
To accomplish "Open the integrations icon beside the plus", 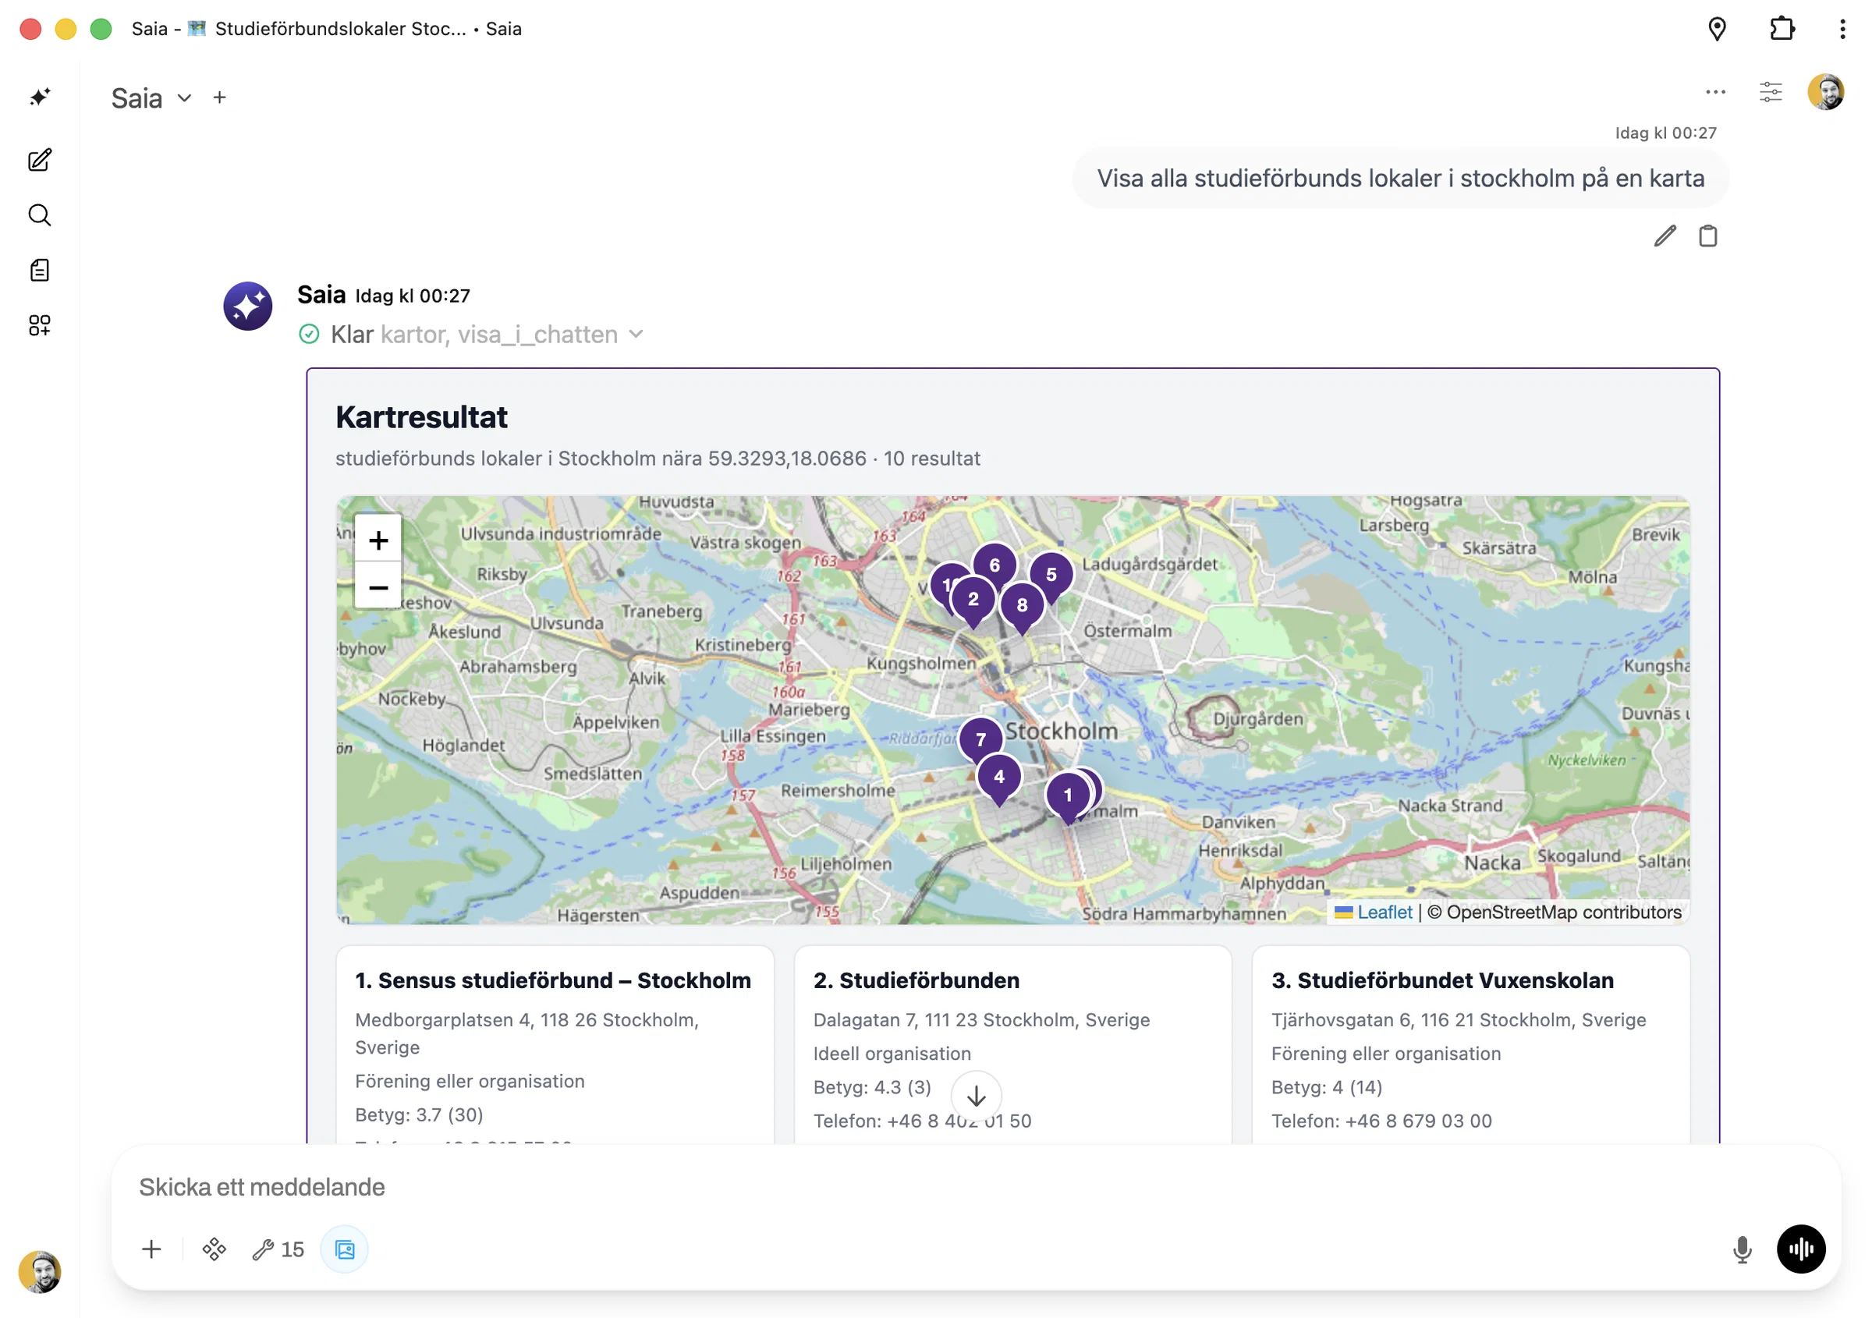I will tap(214, 1249).
